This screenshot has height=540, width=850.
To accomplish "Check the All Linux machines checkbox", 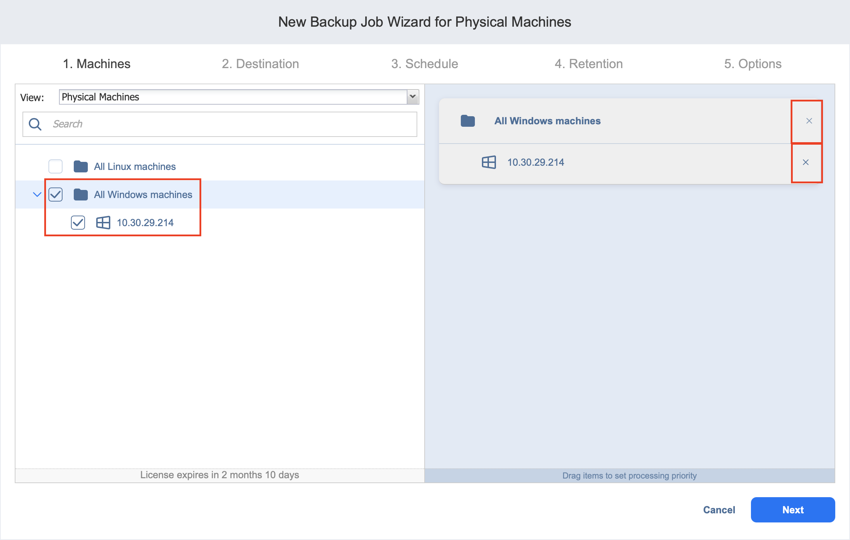I will [x=55, y=166].
